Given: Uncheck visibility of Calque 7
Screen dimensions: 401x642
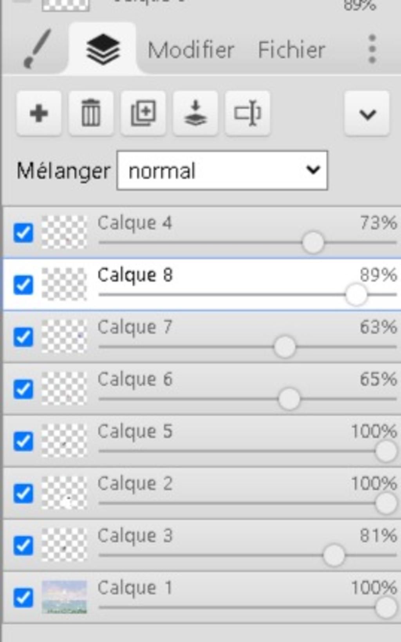Looking at the screenshot, I should tap(23, 337).
